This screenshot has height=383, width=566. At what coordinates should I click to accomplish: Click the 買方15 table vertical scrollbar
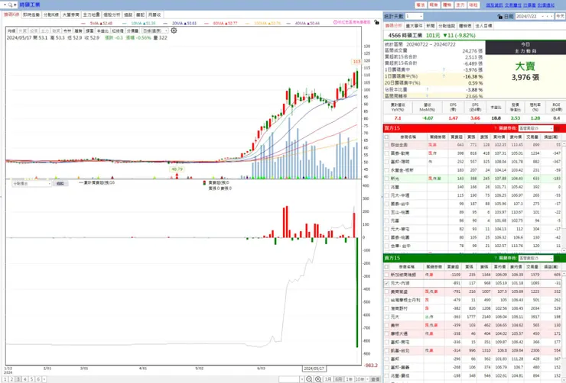tap(564, 196)
